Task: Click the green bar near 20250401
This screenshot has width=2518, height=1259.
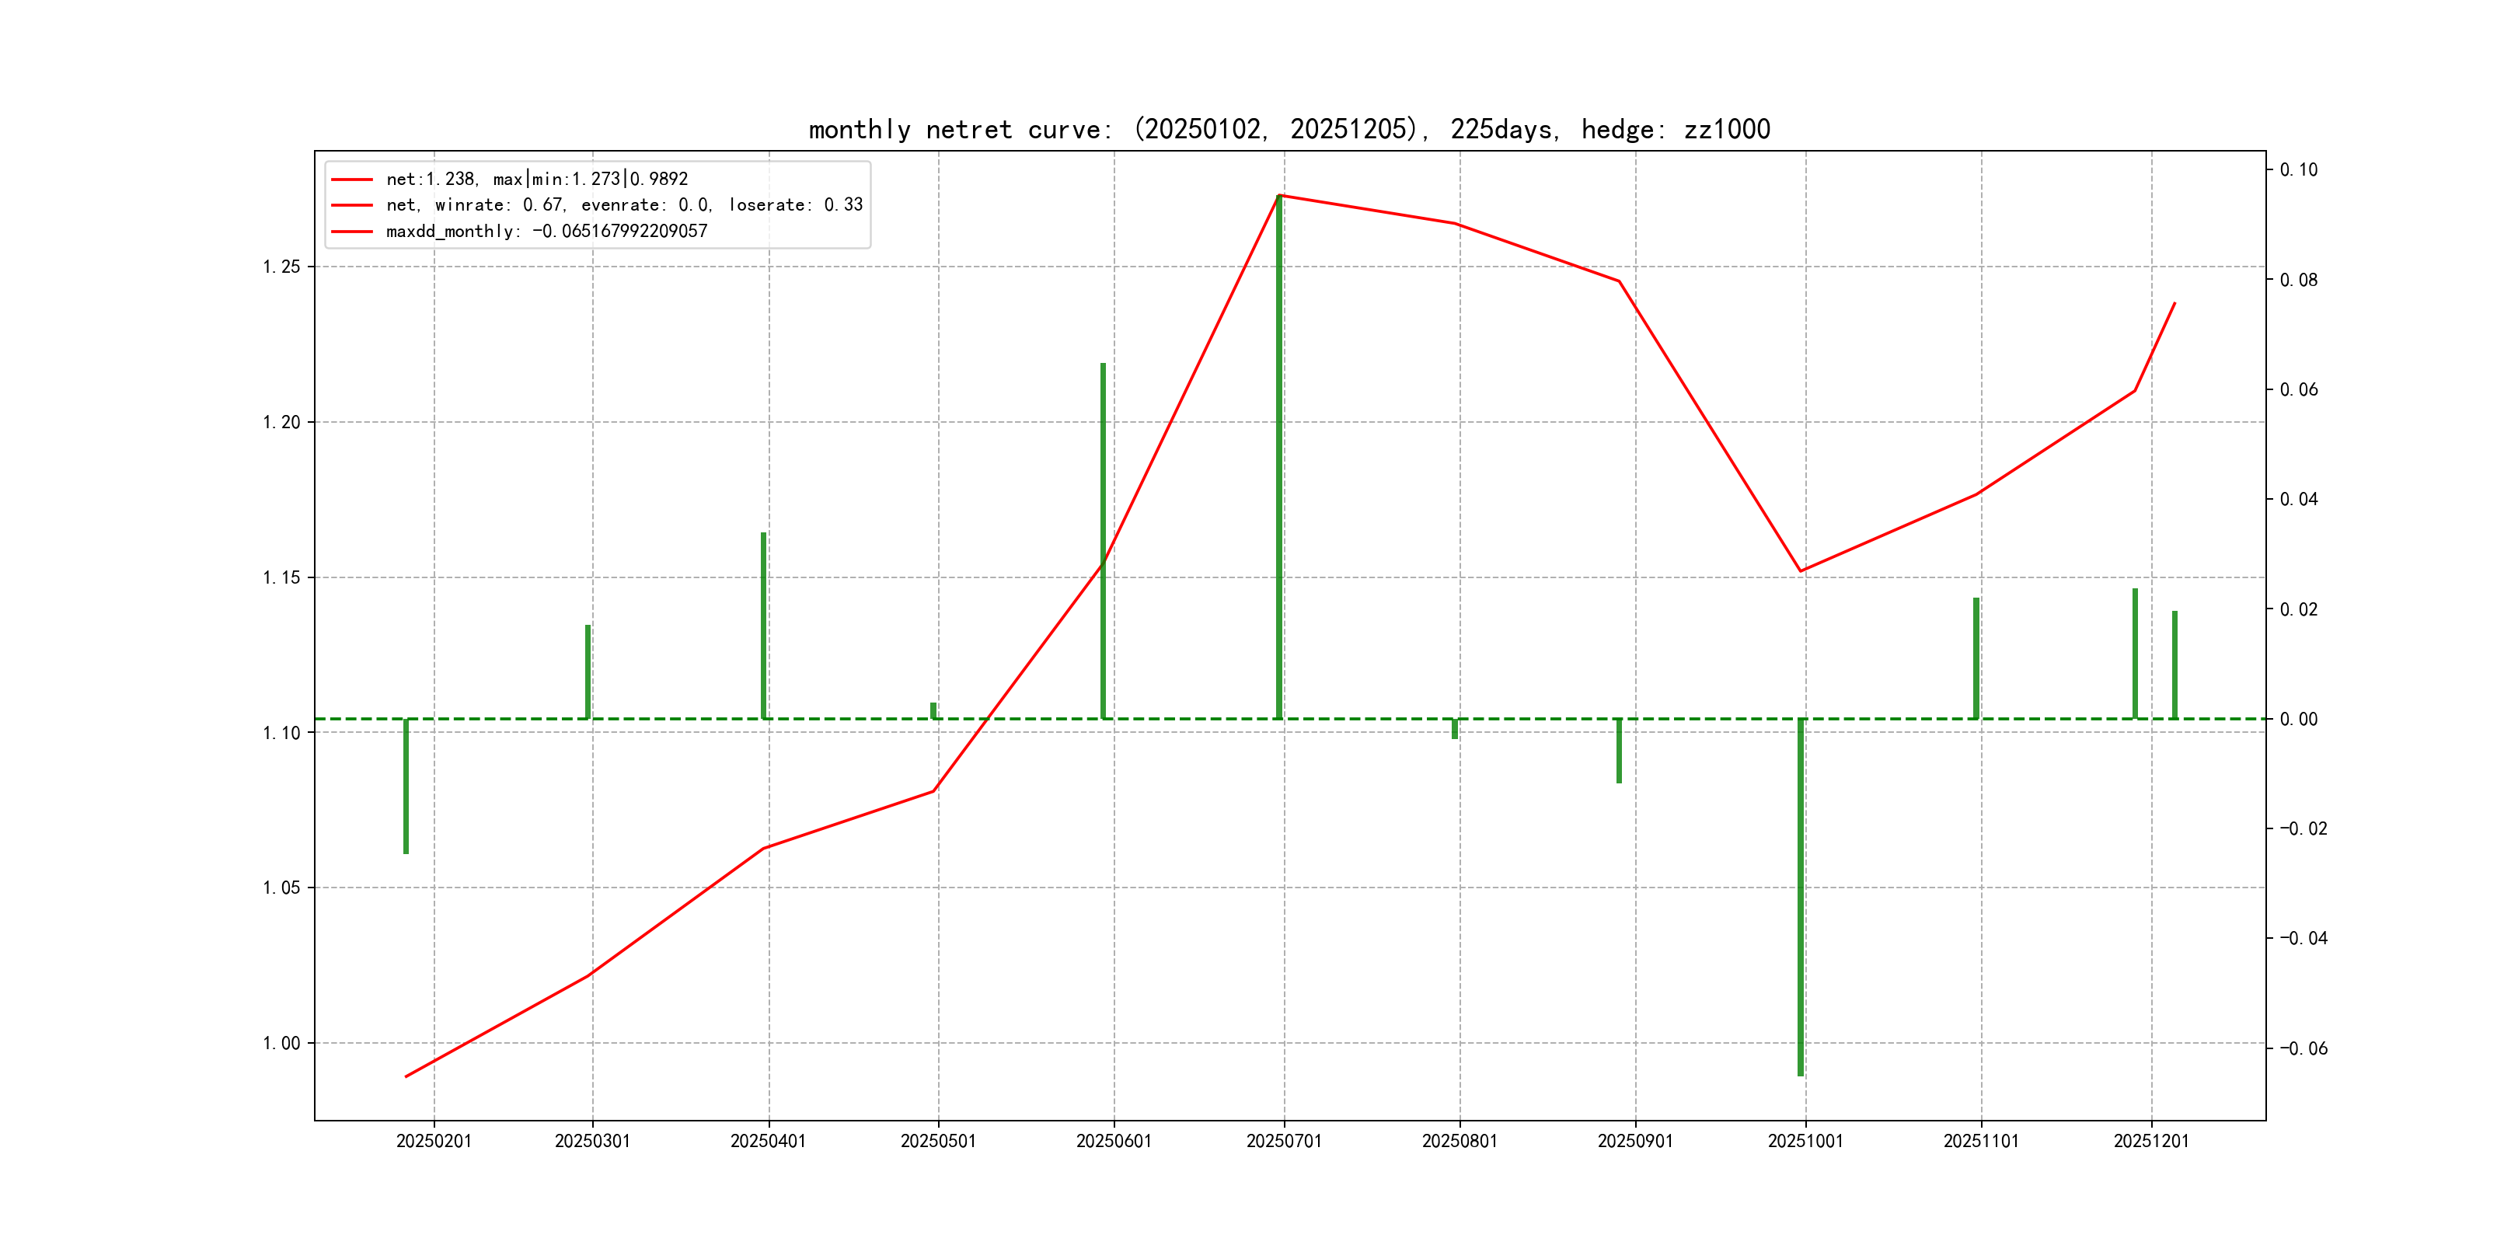Action: (x=763, y=626)
